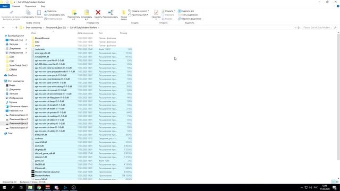Click the Size (Размер) column header
Viewport: 340px width, 191px height.
click(x=123, y=33)
